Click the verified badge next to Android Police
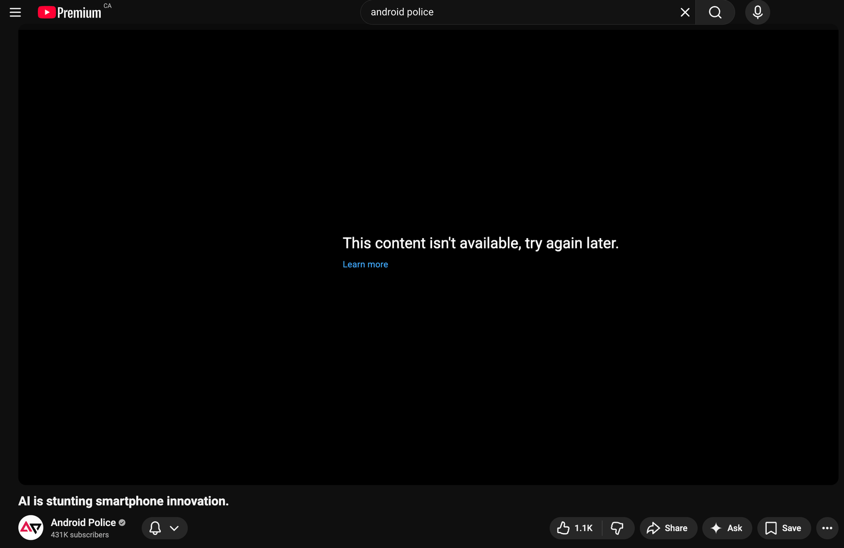 click(x=122, y=522)
